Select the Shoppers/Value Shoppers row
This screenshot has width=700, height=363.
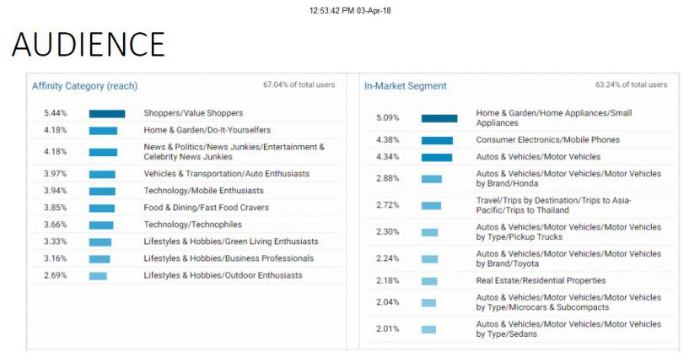[186, 113]
